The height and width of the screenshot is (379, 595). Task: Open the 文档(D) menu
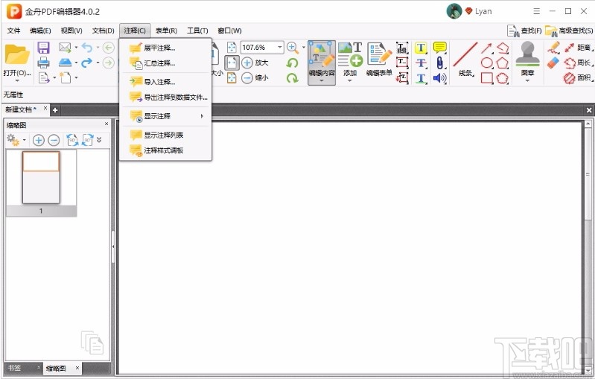(104, 31)
